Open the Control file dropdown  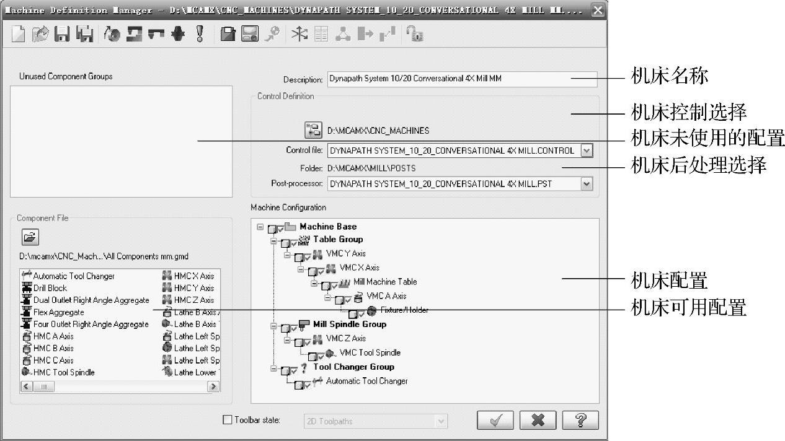click(x=587, y=150)
